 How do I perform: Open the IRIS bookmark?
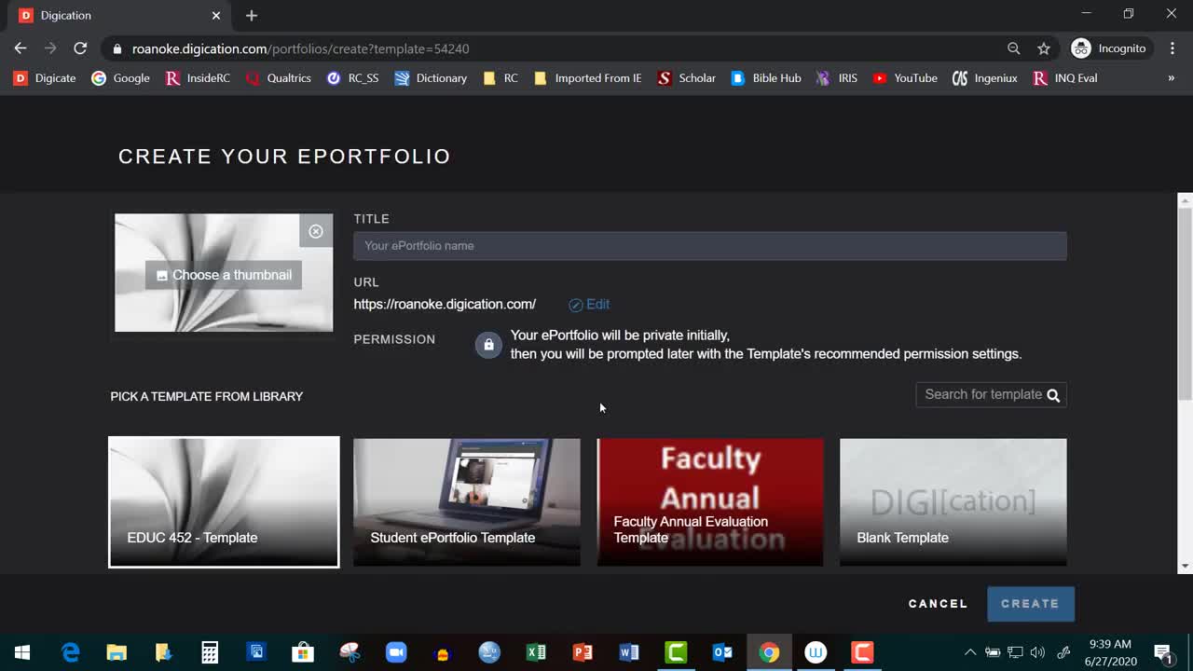point(837,78)
